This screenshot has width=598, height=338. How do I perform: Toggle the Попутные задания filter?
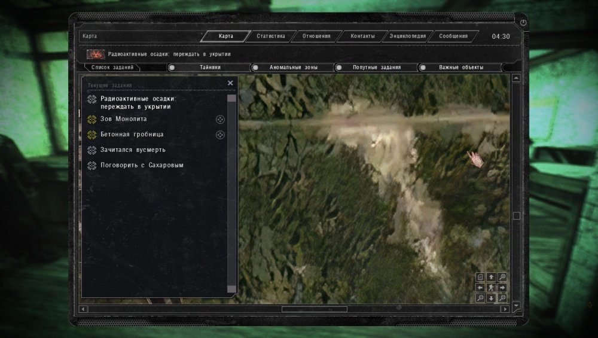coord(376,68)
